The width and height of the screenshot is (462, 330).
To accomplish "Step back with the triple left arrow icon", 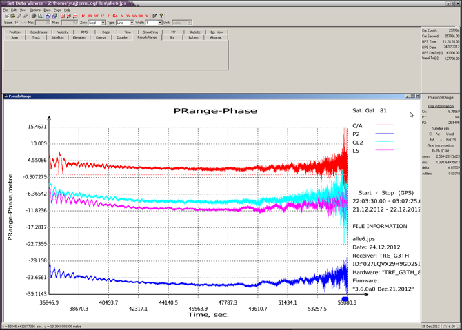I will [x=96, y=16].
